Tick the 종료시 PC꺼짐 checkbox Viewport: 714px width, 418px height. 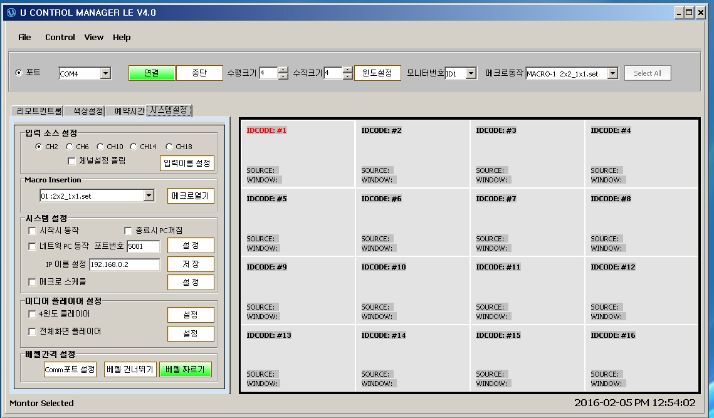[x=128, y=231]
